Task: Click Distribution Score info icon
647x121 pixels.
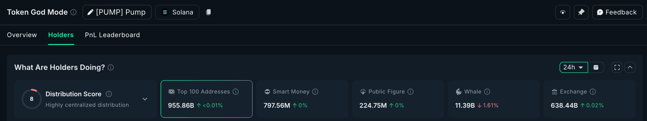Action: coord(109,94)
